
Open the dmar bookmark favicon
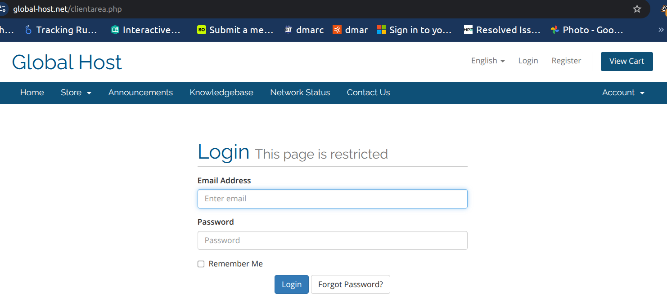[x=337, y=30]
